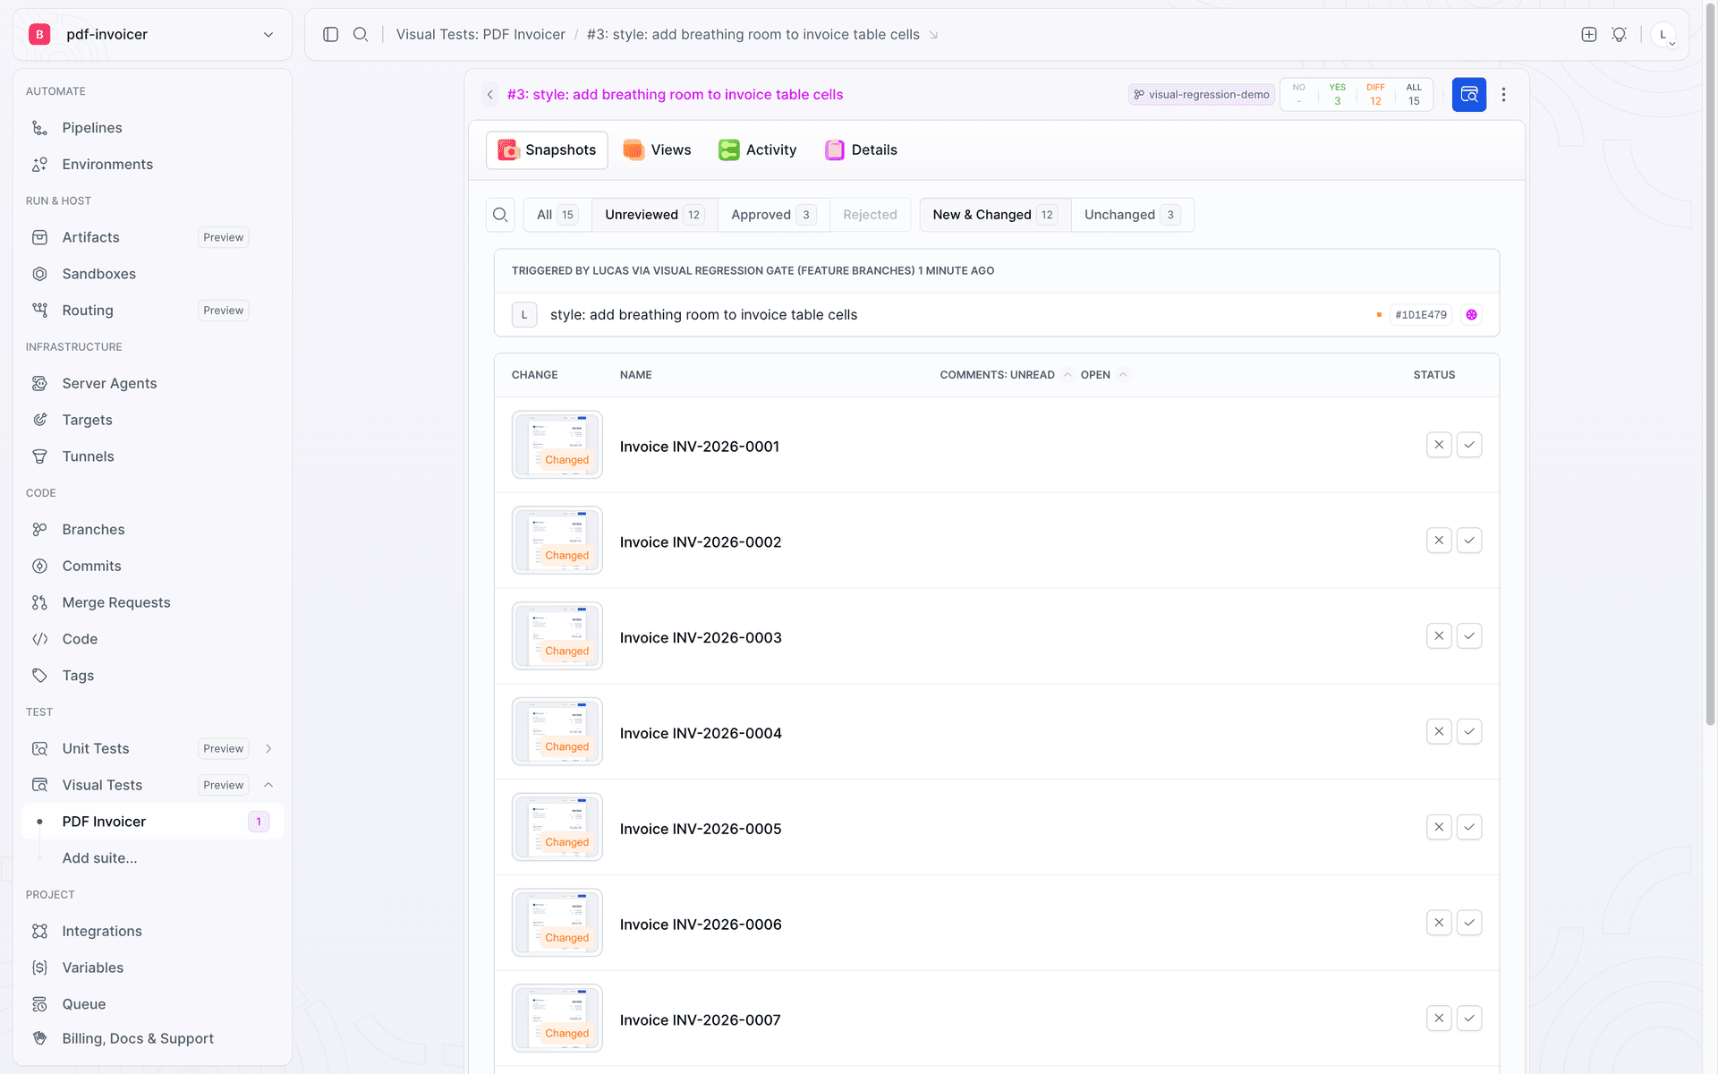The height and width of the screenshot is (1074, 1718).
Task: Click the visual-regression-demo branch tag
Action: click(x=1202, y=95)
